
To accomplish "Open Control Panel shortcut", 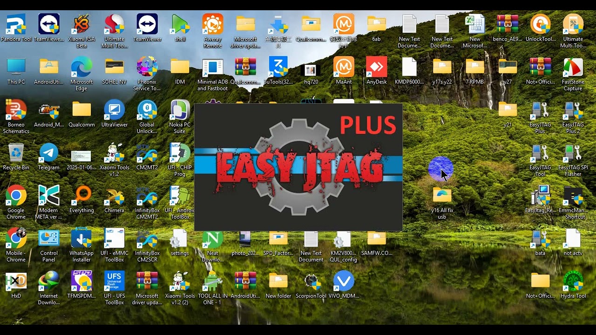I will coord(49,245).
